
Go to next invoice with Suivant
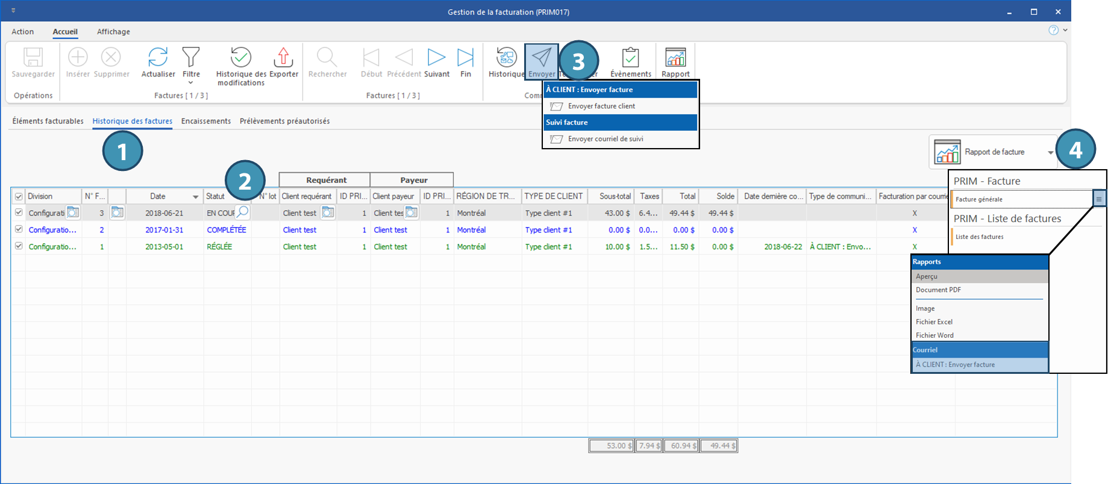tap(436, 58)
